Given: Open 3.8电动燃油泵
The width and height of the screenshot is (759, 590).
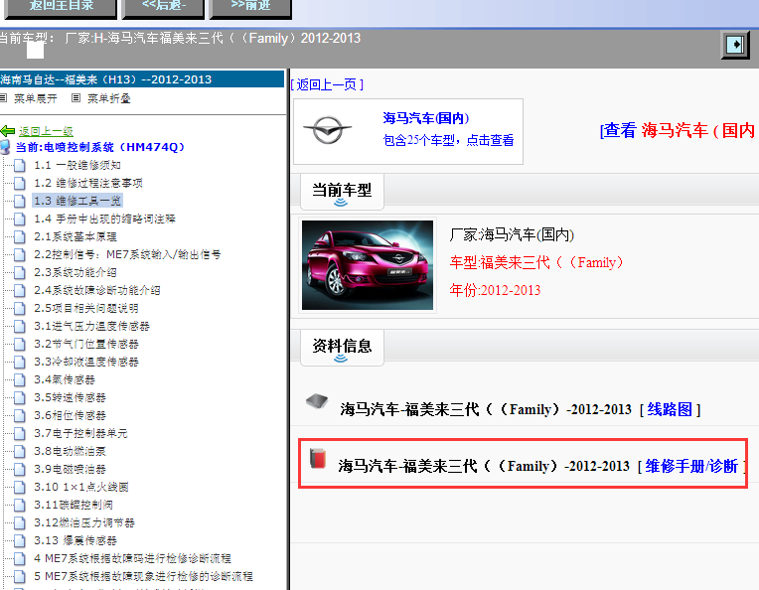Looking at the screenshot, I should point(70,452).
